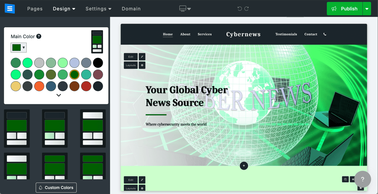Click Testimonials in the site navigation
Viewport: 378px width, 194px height.
click(x=286, y=34)
